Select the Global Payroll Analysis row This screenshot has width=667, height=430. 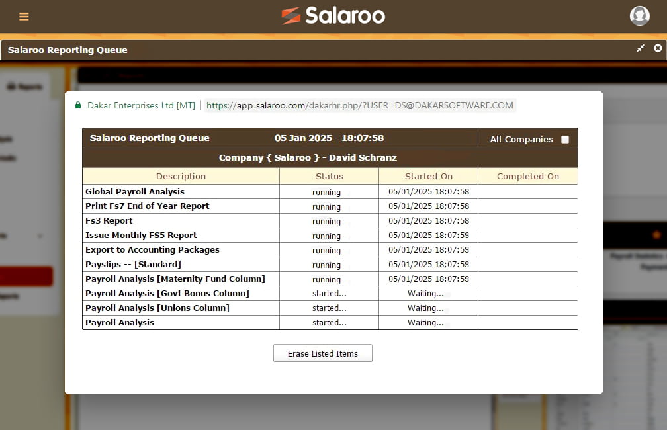coord(330,191)
